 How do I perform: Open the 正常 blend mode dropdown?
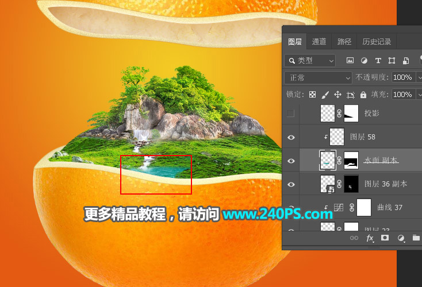coord(318,77)
